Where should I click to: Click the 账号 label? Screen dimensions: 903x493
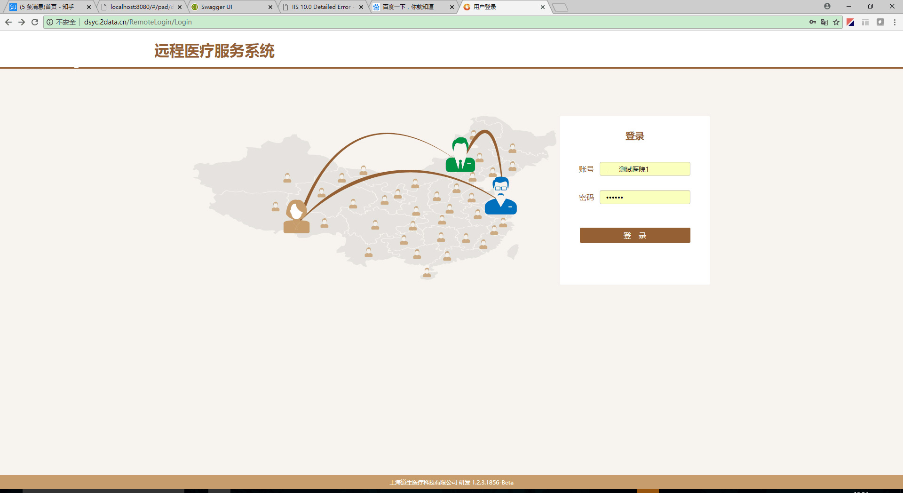586,169
